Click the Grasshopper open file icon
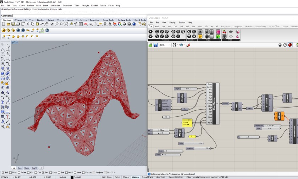Image resolution: width=298 pixels, height=179 pixels. coord(150,45)
